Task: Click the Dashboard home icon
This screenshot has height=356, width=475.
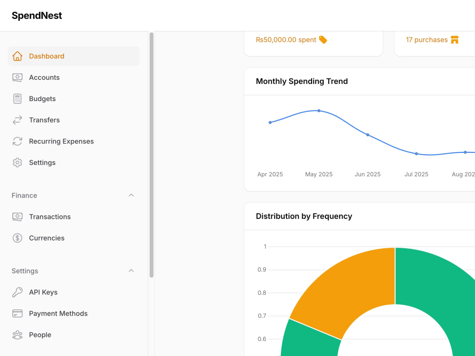Action: click(x=17, y=56)
